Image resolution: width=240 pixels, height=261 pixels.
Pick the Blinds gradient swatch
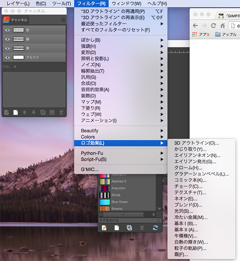pos(105,195)
